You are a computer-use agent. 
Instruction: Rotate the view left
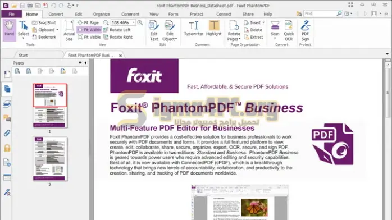117,30
